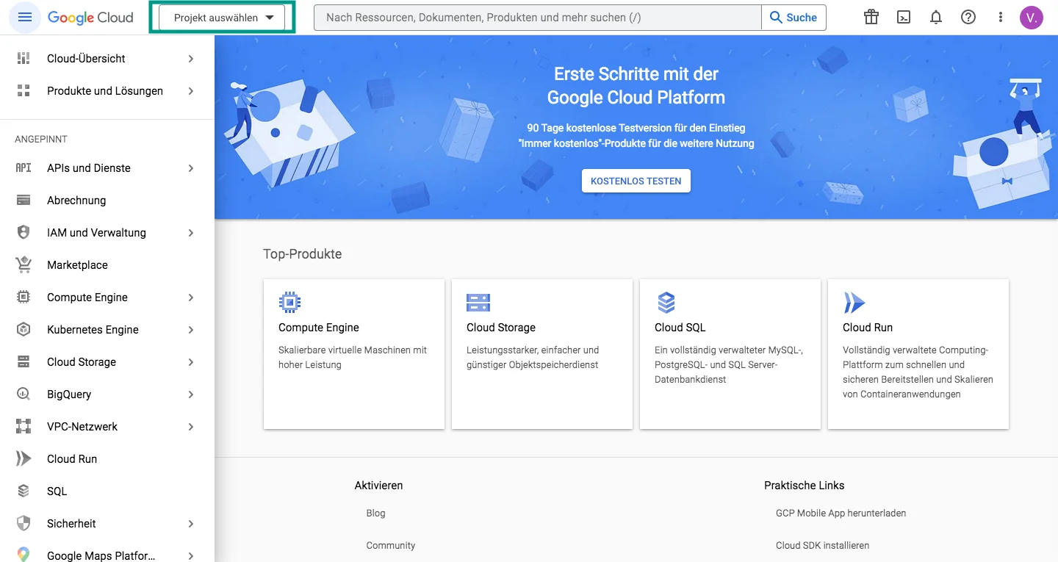
Task: Click the notifications bell icon
Action: tap(936, 17)
